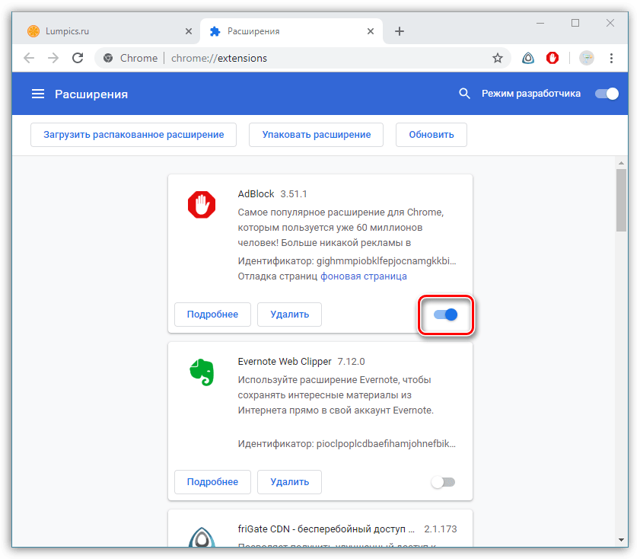This screenshot has height=559, width=640.
Task: Click the friGate CDN extension title
Action: 326,529
